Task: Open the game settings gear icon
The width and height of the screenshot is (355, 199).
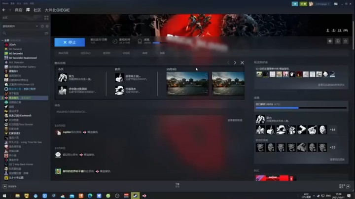Action: (330, 41)
